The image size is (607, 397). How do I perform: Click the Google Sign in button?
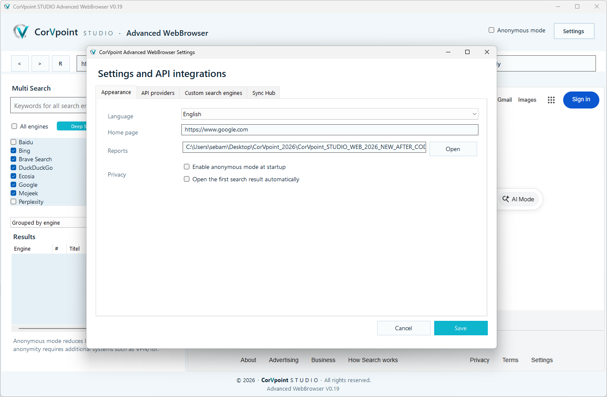pyautogui.click(x=581, y=100)
